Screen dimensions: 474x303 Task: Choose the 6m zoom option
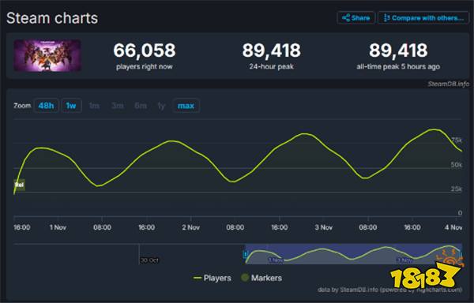141,106
